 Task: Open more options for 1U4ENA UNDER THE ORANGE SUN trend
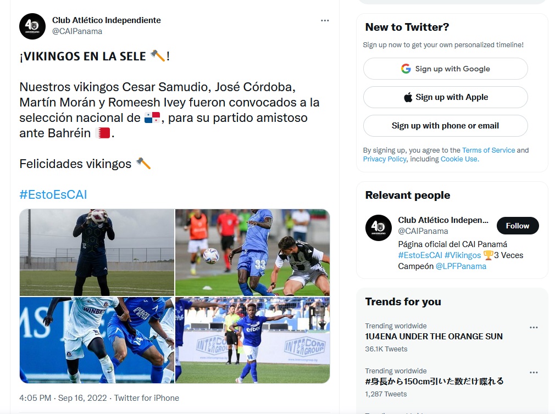(x=534, y=327)
